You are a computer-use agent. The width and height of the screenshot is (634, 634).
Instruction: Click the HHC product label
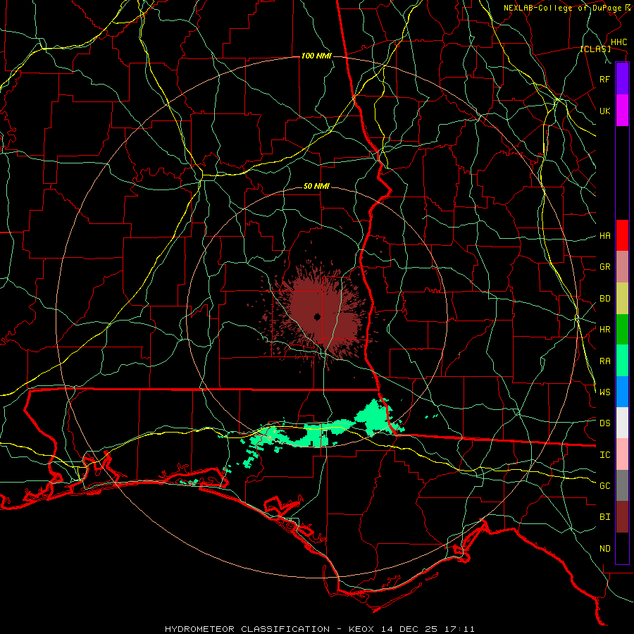tap(619, 42)
